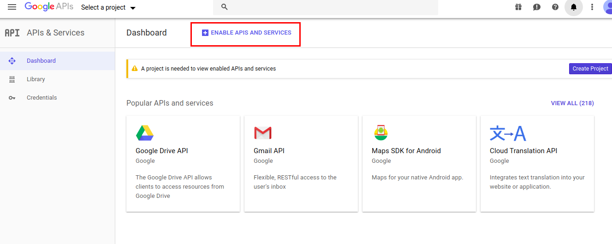
Task: Click the Cloud Translation description text
Action: (537, 182)
